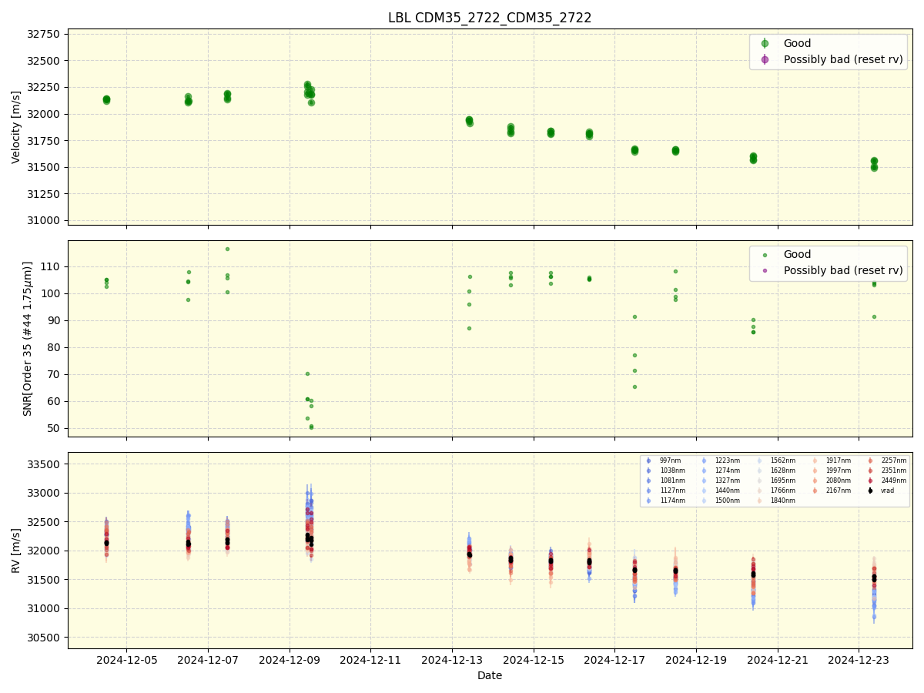Click the 1562nm legend label
Viewport: 924px width, 693px height.
[783, 460]
